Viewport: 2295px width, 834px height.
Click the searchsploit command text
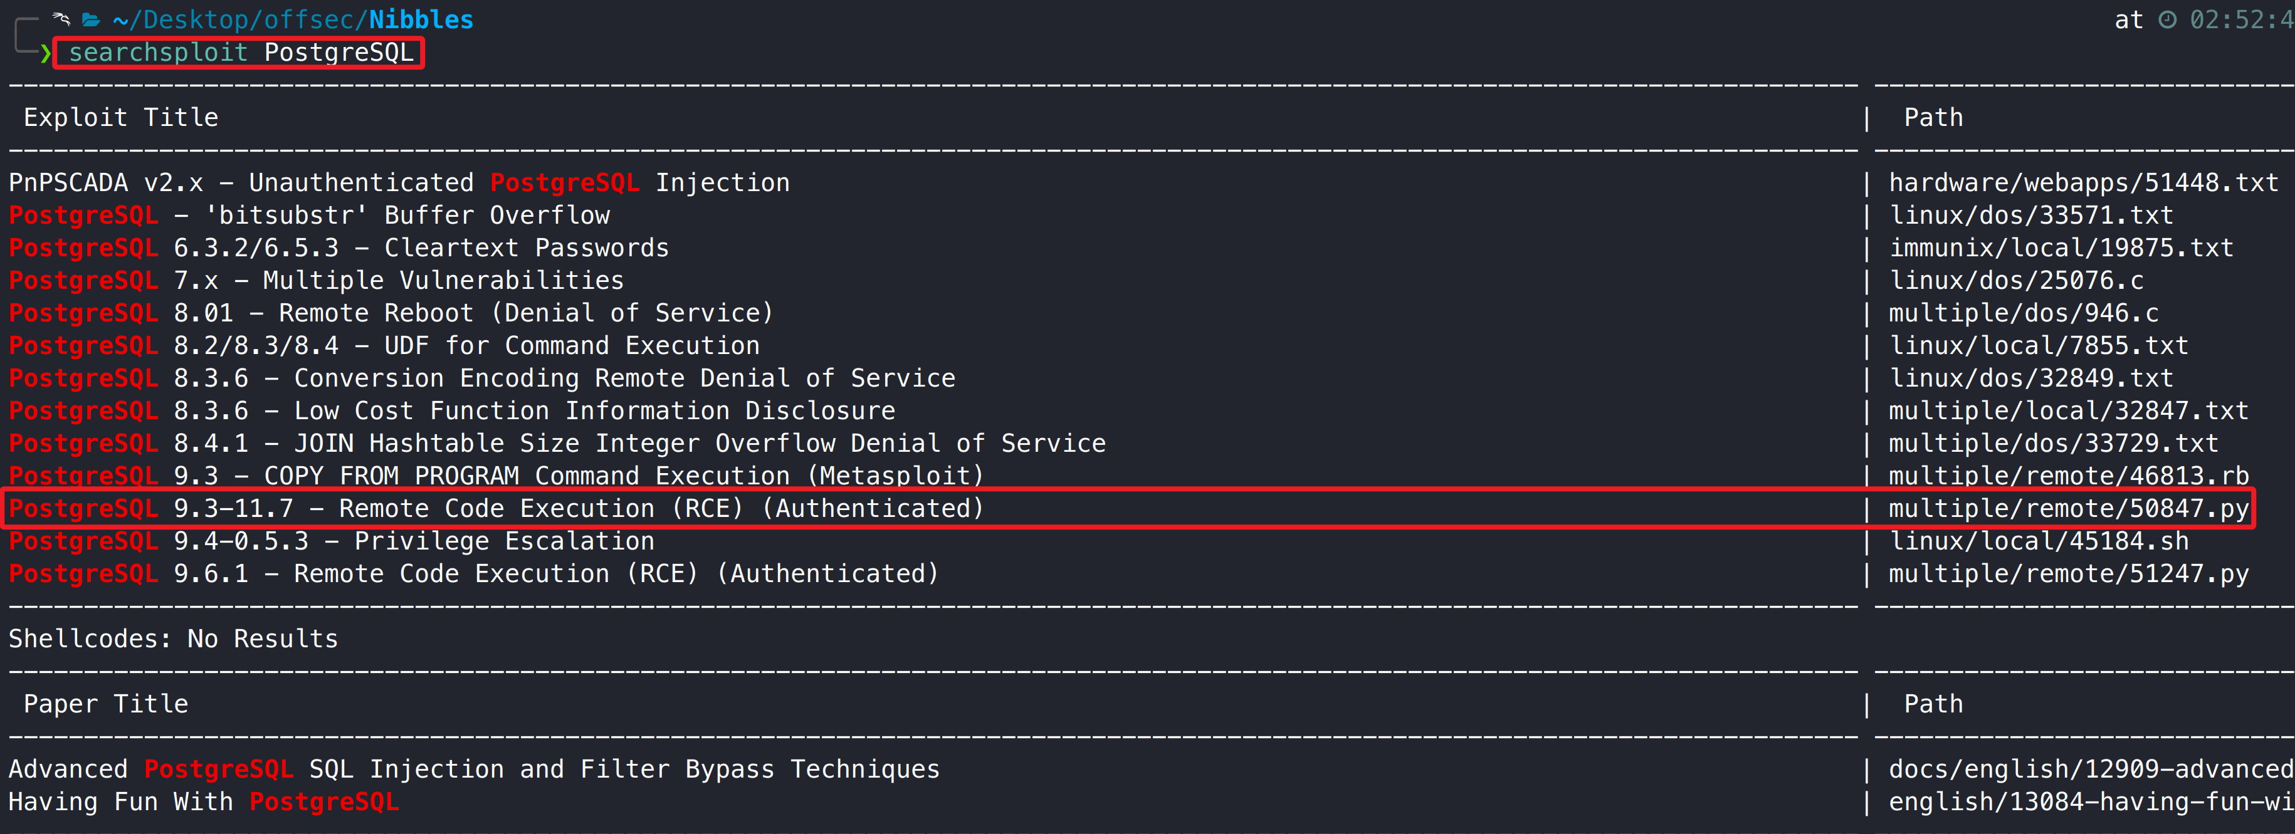pos(241,53)
